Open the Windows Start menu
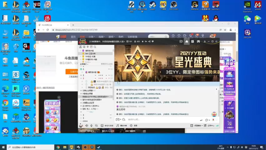The image size is (266, 150). point(3,147)
